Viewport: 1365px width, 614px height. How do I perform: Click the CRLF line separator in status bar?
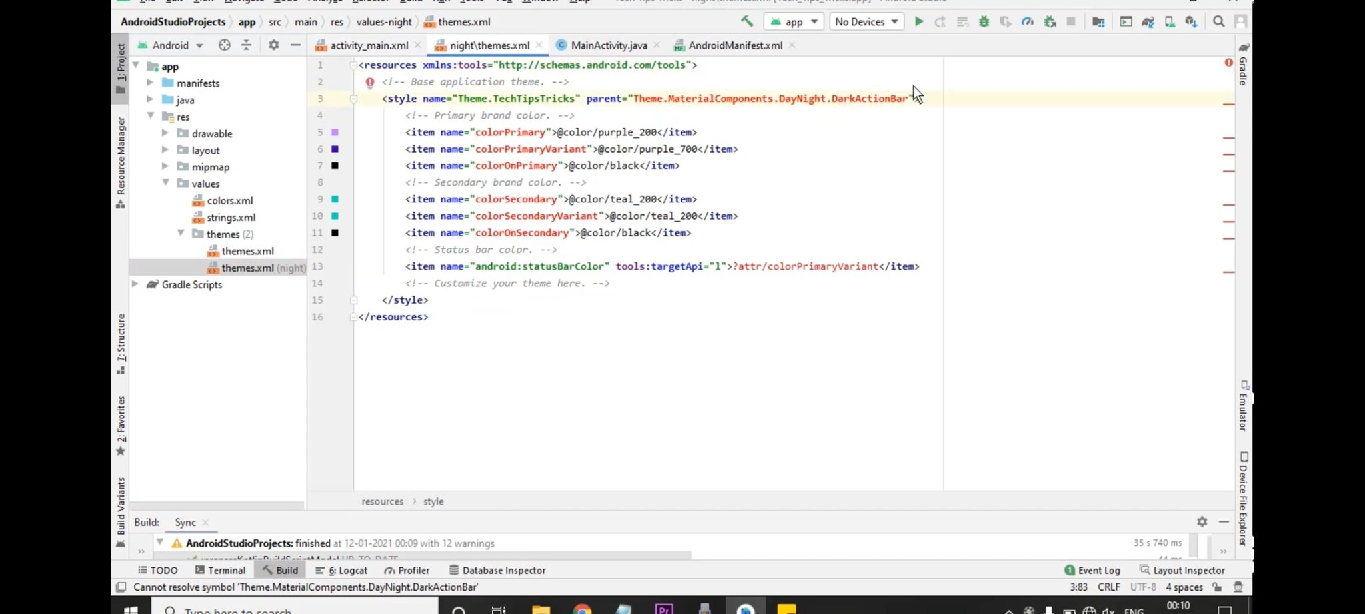tap(1109, 587)
